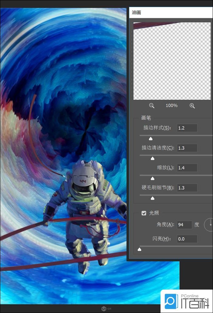The image size is (213, 313).
Task: Click the 描边清洁度 slider handle
Action: click(153, 158)
